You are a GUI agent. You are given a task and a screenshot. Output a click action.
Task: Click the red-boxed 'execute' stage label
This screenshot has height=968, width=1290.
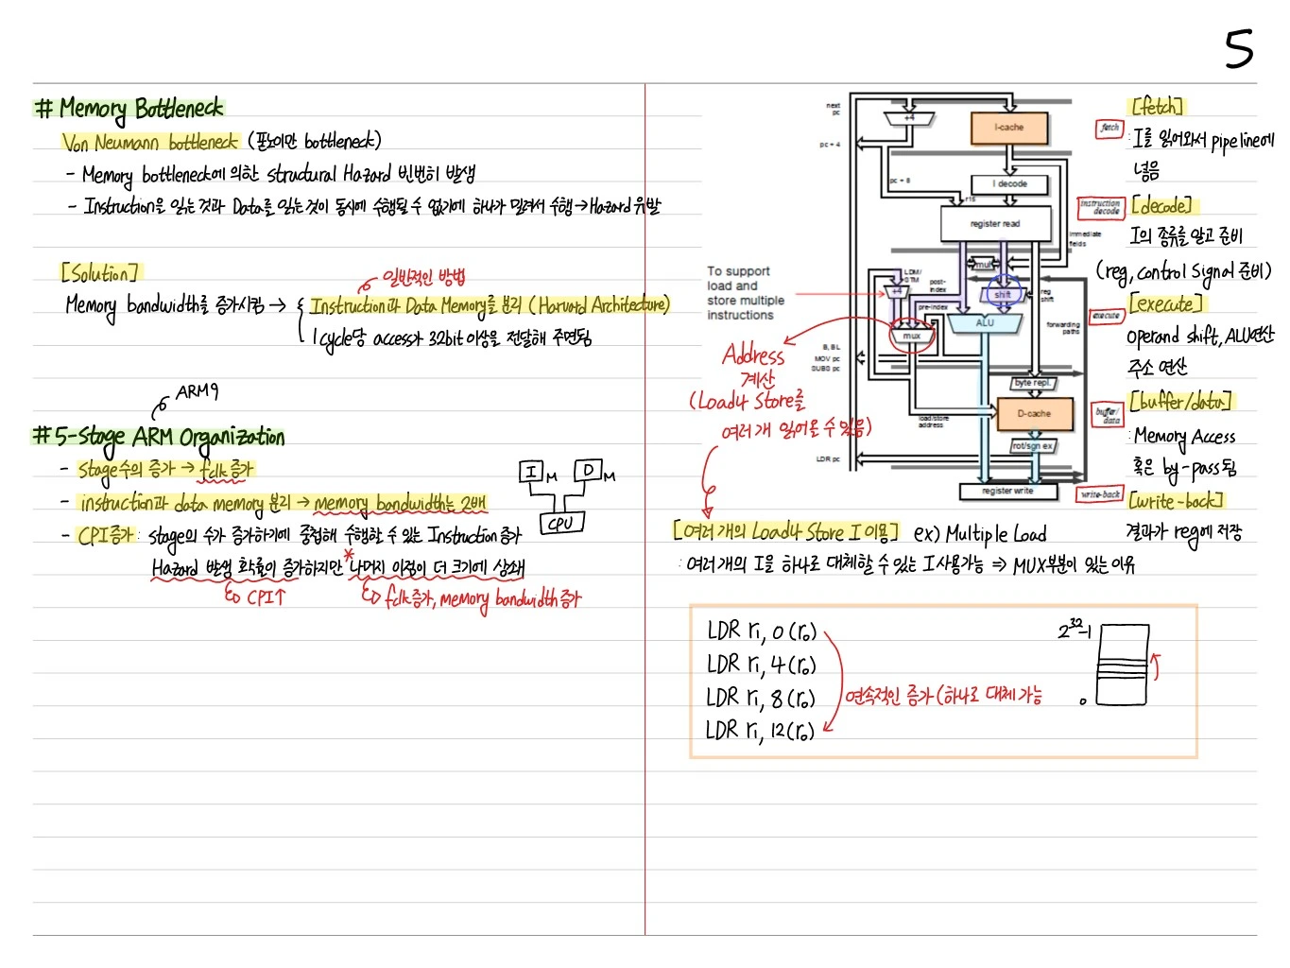click(1106, 316)
